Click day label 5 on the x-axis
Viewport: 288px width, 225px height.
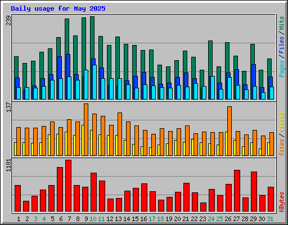[52, 219]
